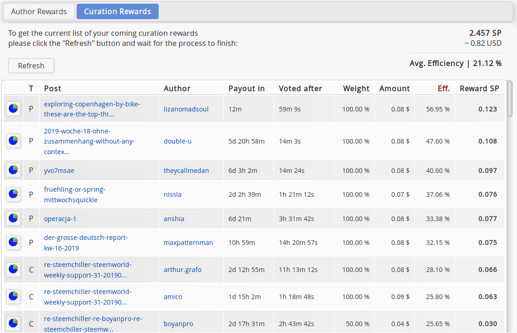Open the operacja-1 post link
517x333 pixels.
pyautogui.click(x=60, y=219)
